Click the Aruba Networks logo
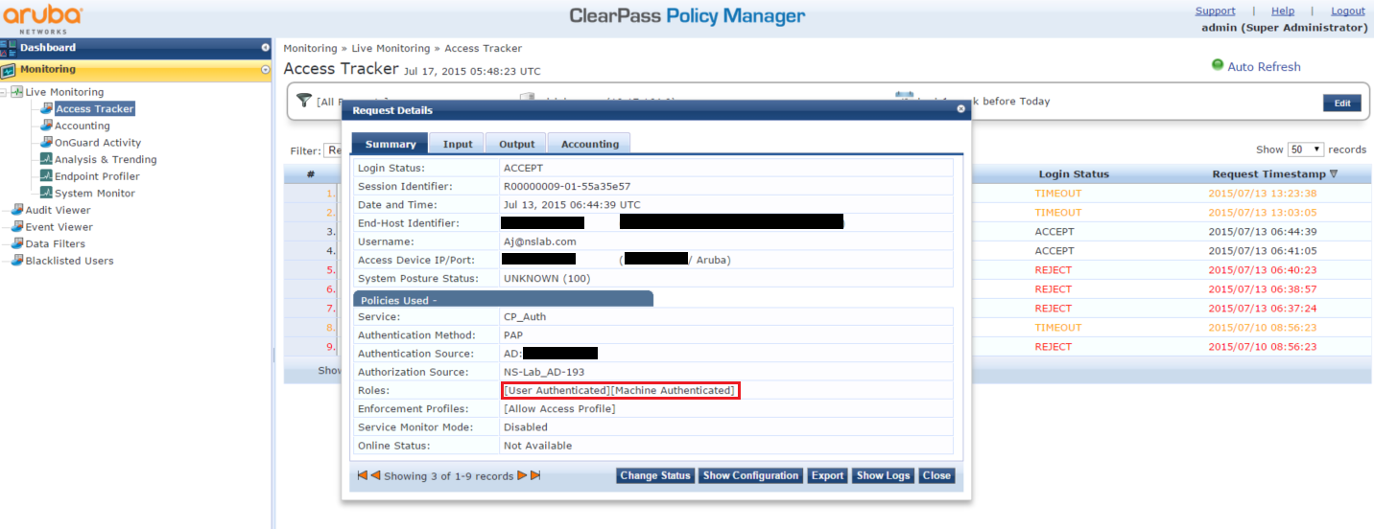1374x529 pixels. [x=42, y=17]
